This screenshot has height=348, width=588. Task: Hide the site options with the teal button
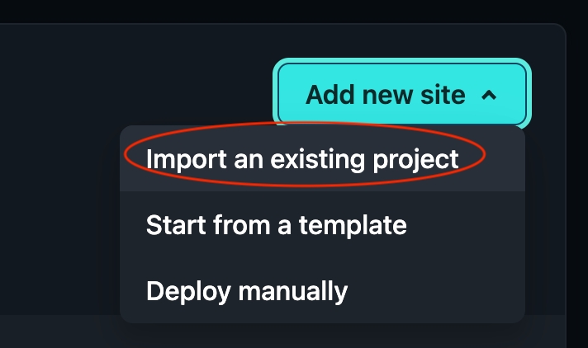pyautogui.click(x=401, y=95)
